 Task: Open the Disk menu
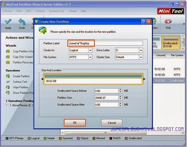[29, 11]
